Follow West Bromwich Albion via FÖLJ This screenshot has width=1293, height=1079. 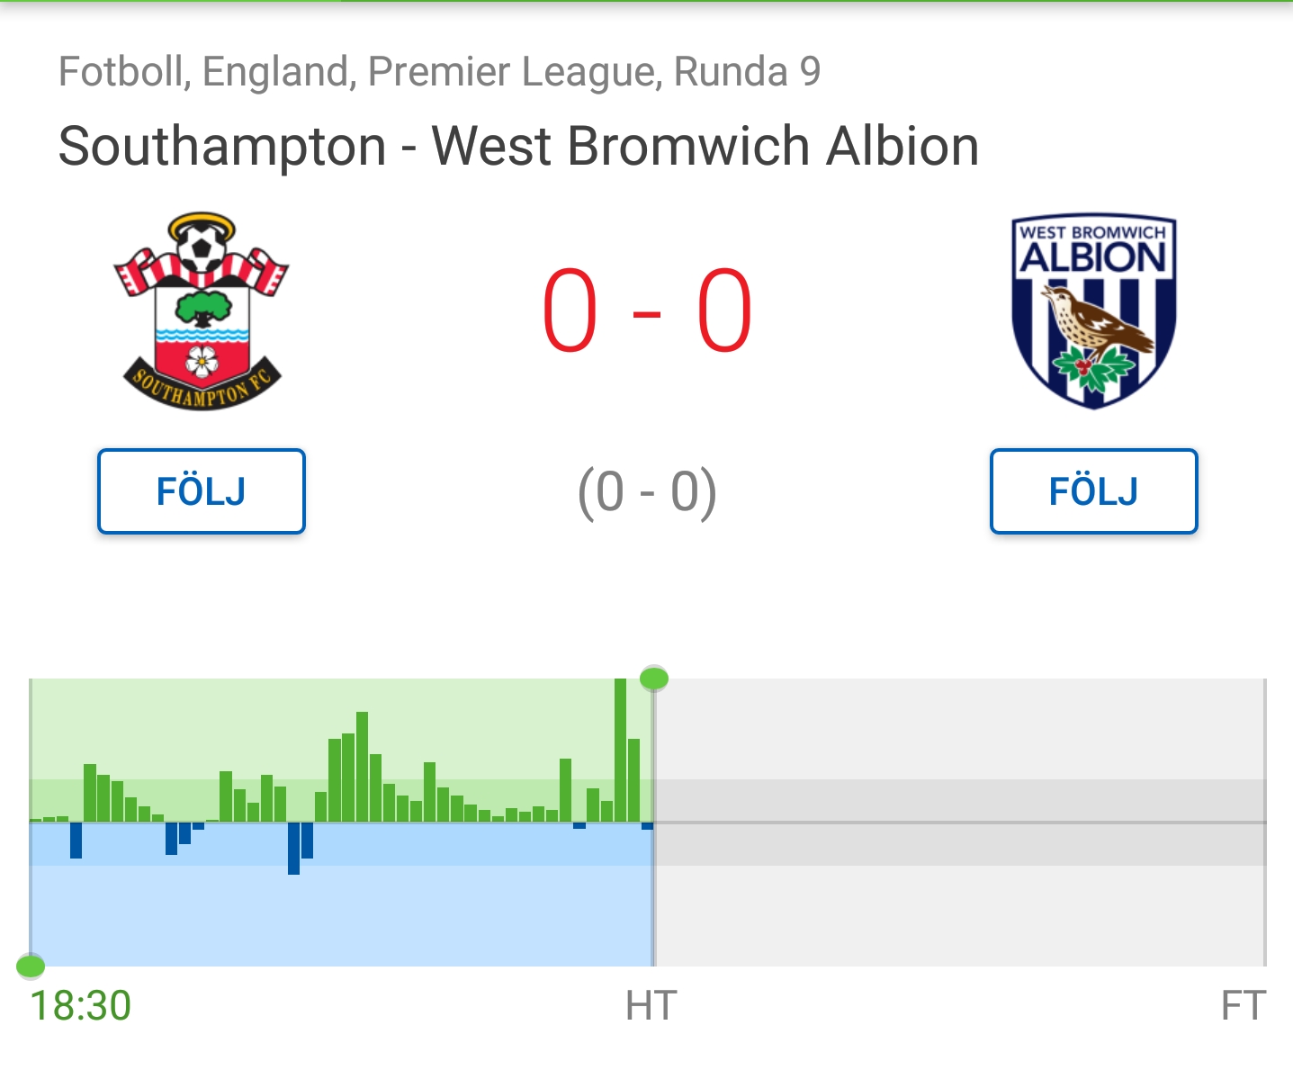[x=1093, y=491]
